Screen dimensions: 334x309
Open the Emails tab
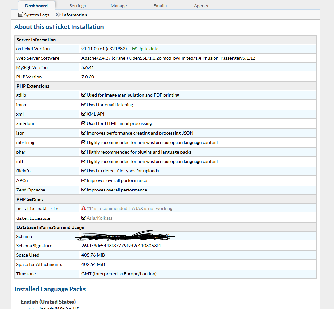160,6
